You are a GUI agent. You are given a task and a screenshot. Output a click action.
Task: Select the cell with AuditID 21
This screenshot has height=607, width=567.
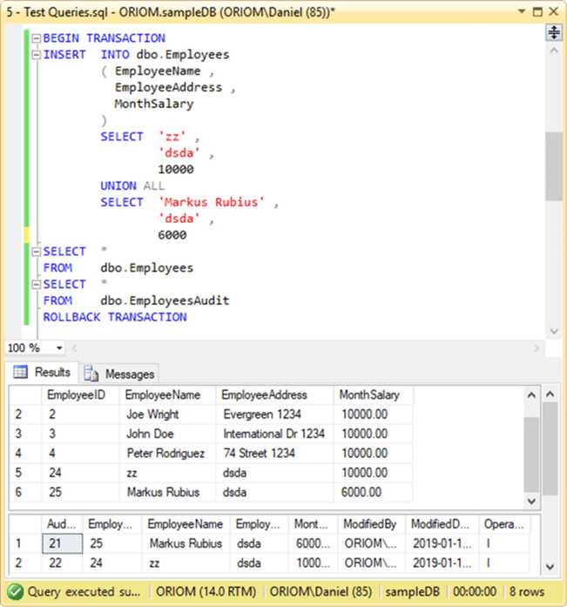point(62,543)
